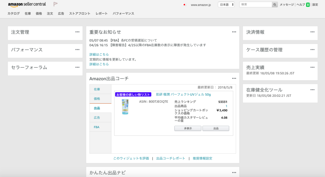
Task: Select the 広告 tab in 出品コーチ
Action: [101, 117]
